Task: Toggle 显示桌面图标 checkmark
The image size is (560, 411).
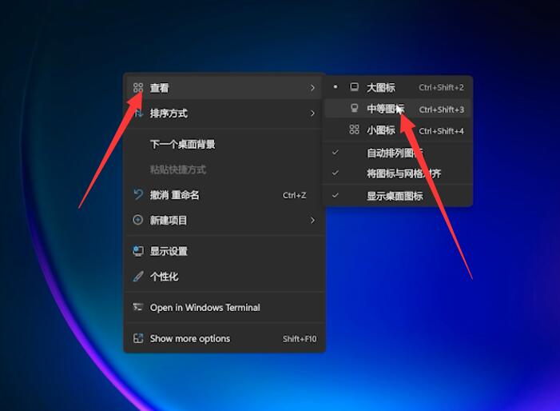Action: pyautogui.click(x=335, y=195)
